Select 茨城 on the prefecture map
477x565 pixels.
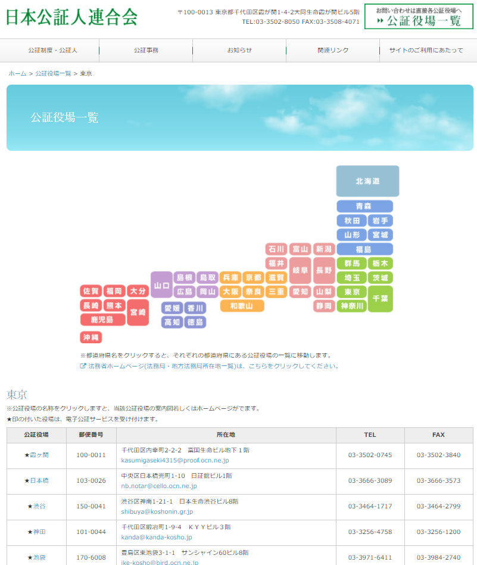click(x=380, y=278)
